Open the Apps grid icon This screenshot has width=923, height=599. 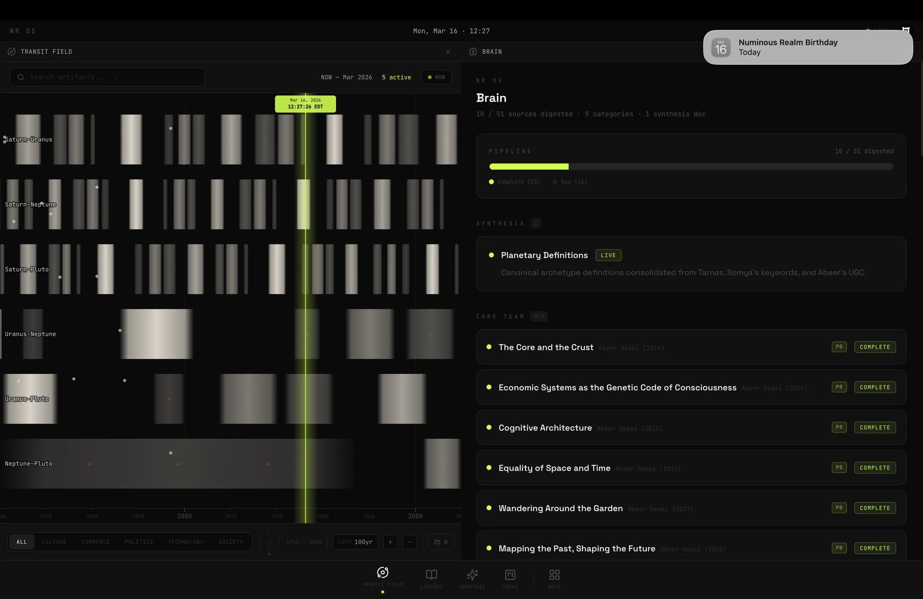pyautogui.click(x=554, y=575)
